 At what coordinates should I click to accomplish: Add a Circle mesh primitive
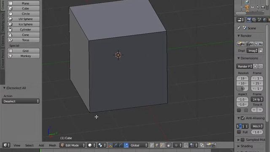click(24, 14)
